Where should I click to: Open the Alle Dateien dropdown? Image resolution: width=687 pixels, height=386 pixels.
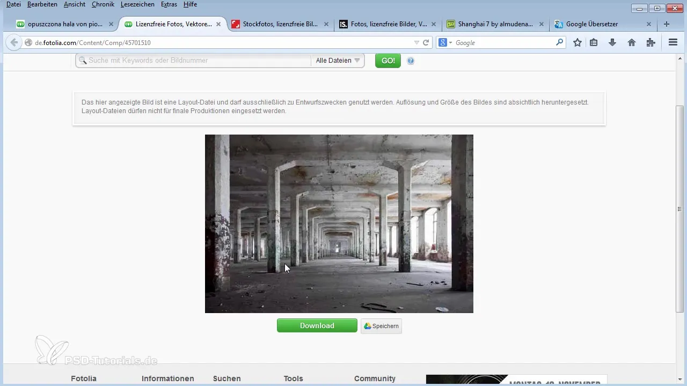coord(338,61)
